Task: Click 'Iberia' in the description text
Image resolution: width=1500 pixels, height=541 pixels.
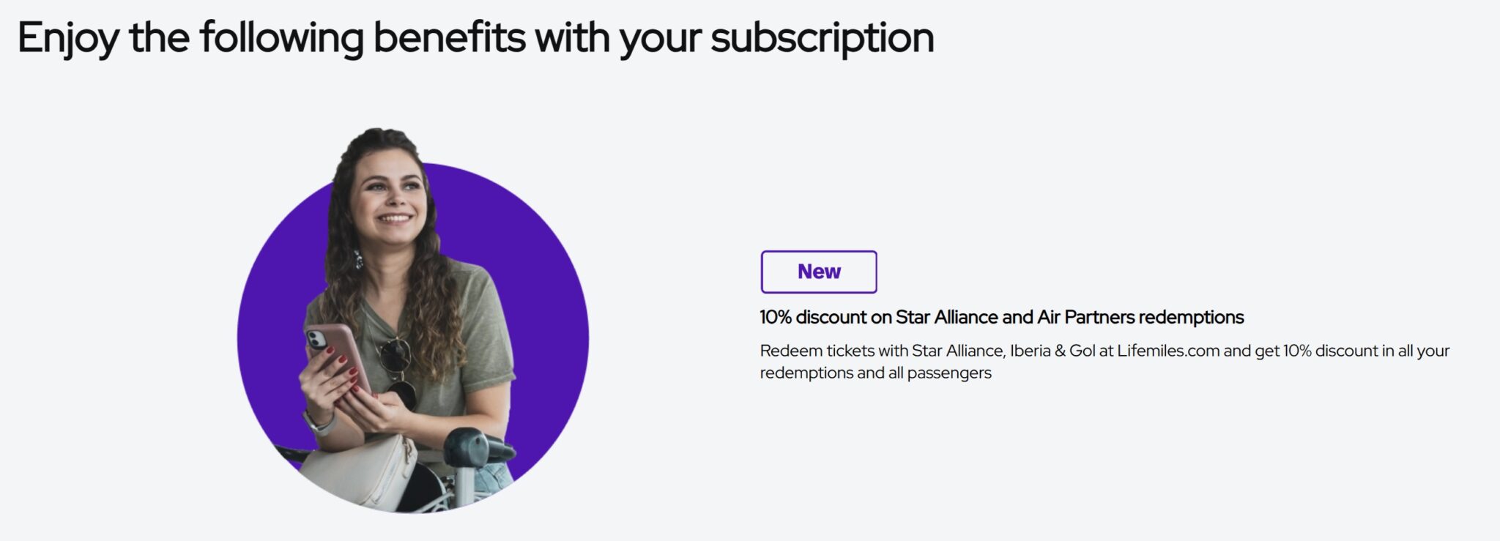Action: (1030, 351)
